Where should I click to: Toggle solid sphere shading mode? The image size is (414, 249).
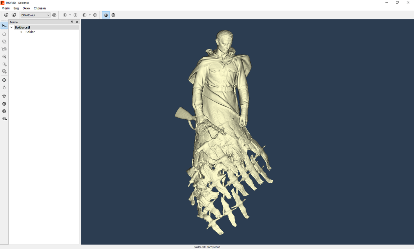106,15
